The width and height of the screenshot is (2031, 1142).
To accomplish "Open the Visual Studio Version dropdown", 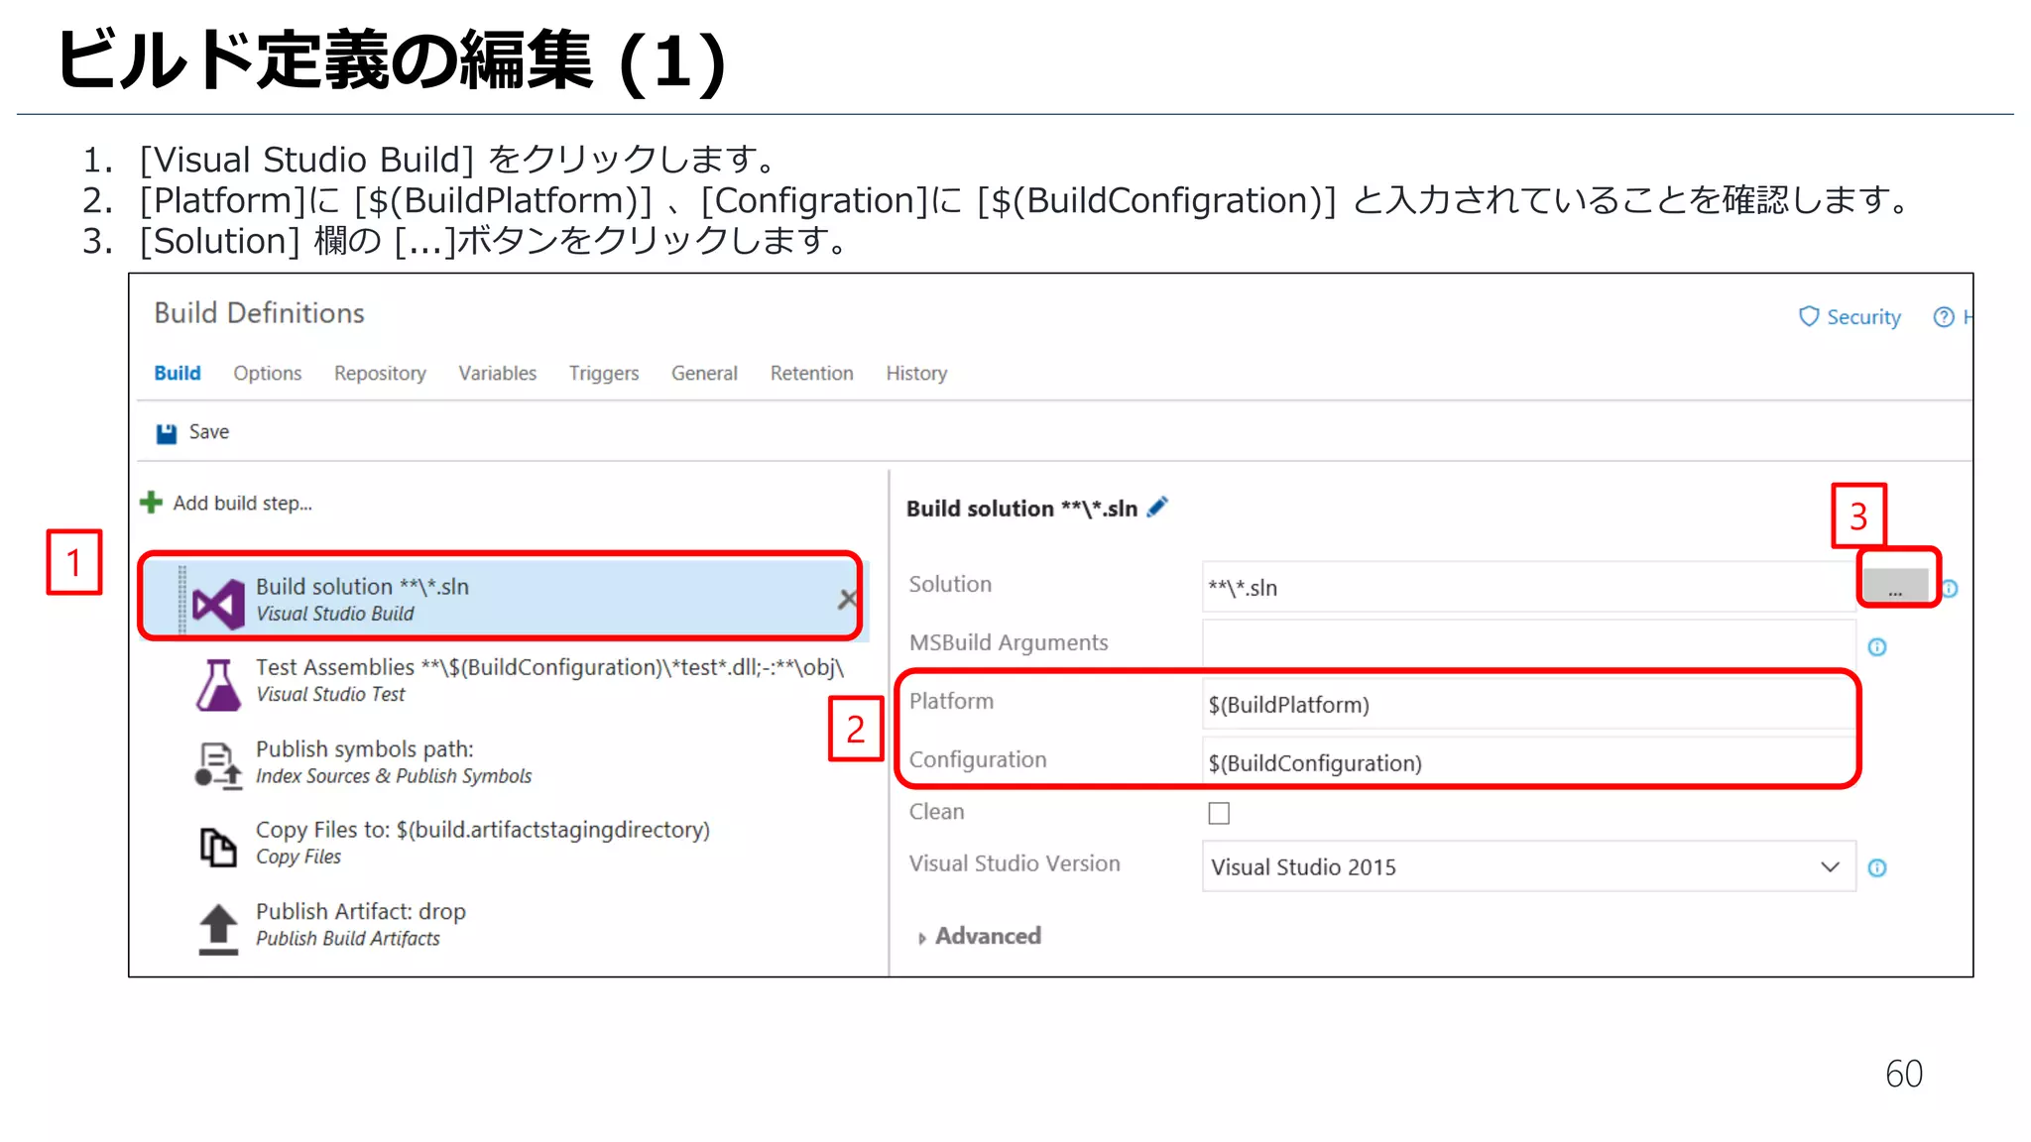I will [x=1528, y=866].
